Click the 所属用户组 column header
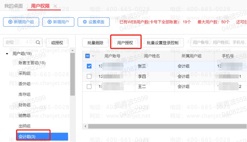The width and height of the screenshot is (247, 142). [191, 56]
